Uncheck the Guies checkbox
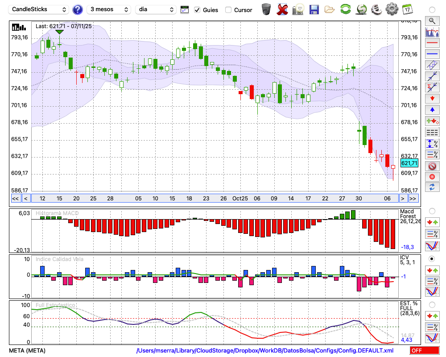Viewport: 446px width, 357px height. point(198,10)
